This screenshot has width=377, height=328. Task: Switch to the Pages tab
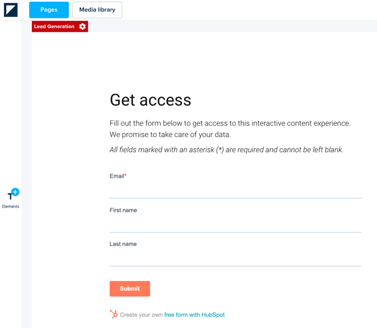[49, 10]
